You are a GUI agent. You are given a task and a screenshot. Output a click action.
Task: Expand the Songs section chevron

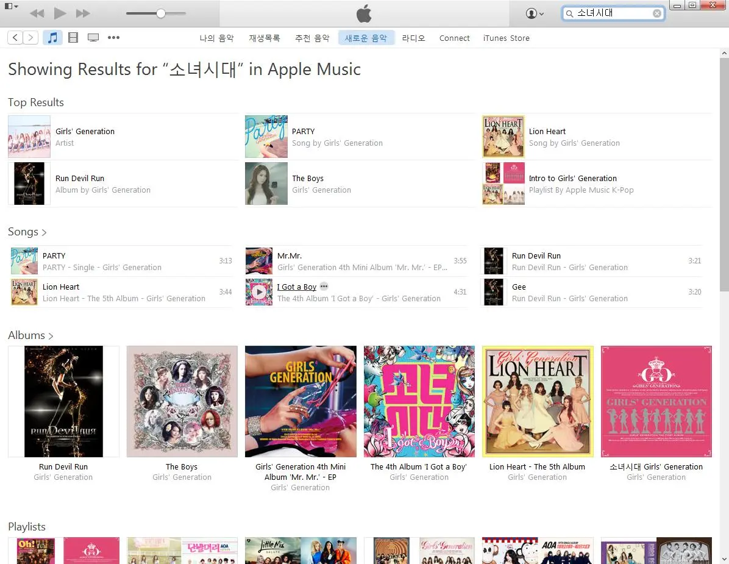click(44, 232)
